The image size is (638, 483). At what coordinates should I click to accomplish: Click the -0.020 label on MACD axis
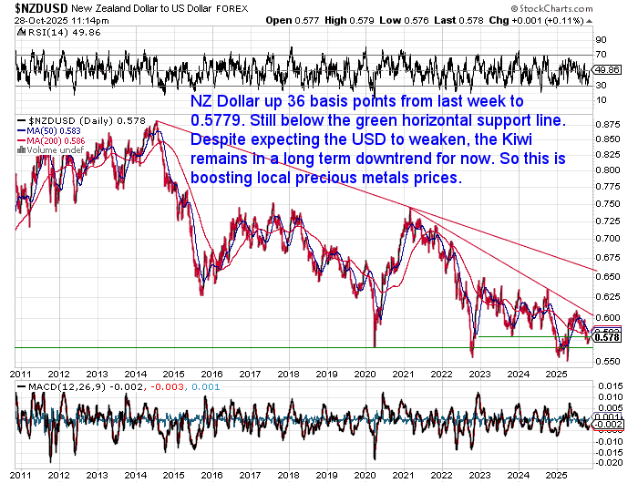tap(609, 463)
